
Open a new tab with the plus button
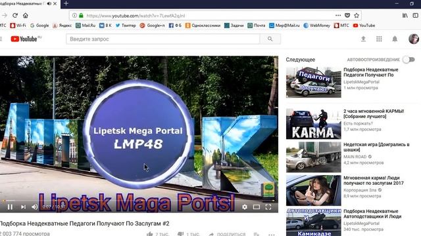tap(66, 3)
